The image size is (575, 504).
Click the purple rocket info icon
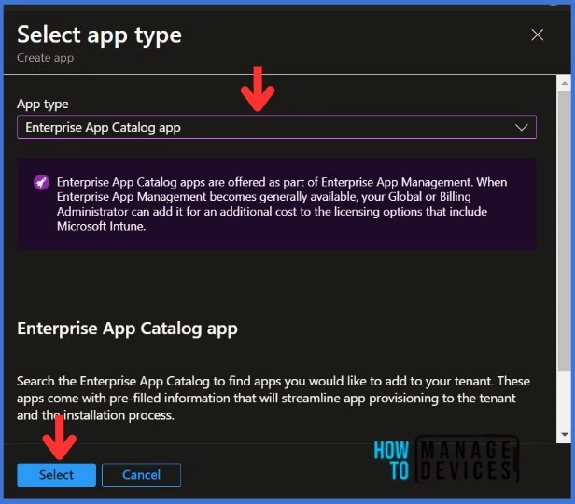click(x=41, y=182)
